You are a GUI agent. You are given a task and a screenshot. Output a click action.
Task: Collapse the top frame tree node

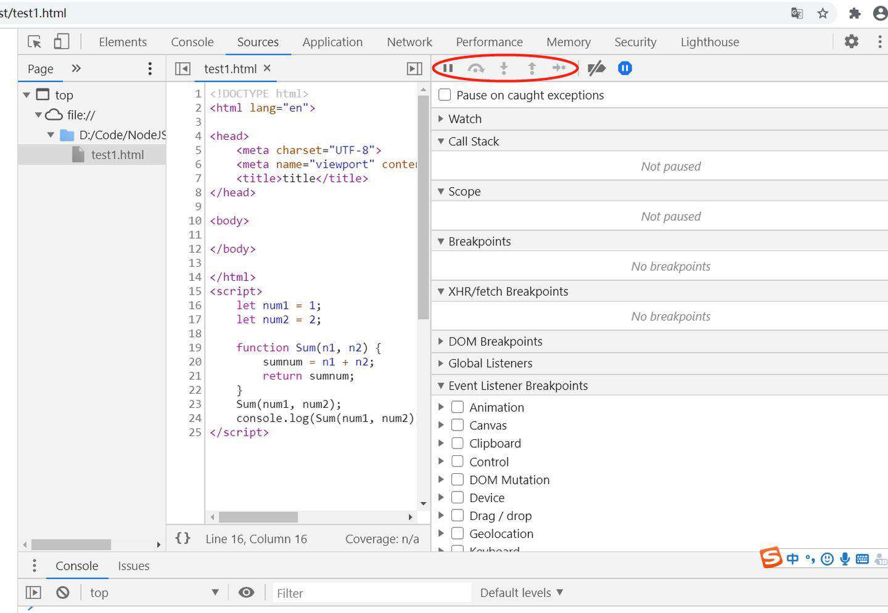click(27, 95)
